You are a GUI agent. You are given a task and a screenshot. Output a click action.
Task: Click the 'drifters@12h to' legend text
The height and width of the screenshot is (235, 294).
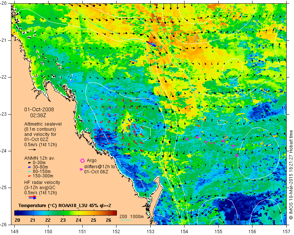(99, 167)
